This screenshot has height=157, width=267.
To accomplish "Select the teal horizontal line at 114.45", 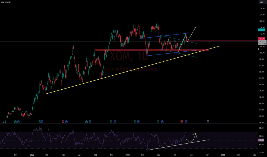I will (x=208, y=30).
